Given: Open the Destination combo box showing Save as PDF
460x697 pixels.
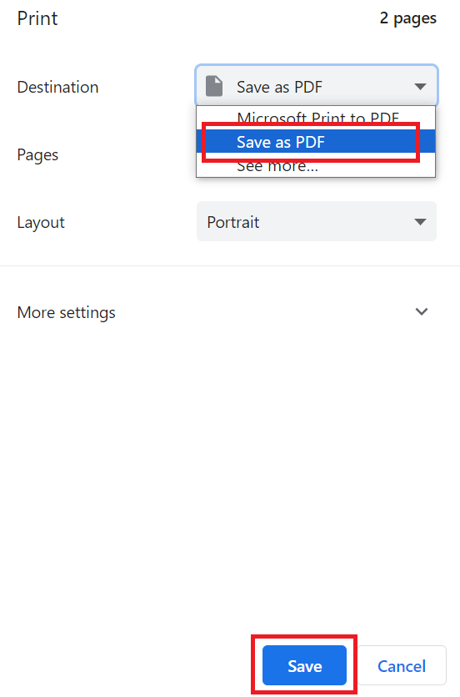Looking at the screenshot, I should [317, 86].
